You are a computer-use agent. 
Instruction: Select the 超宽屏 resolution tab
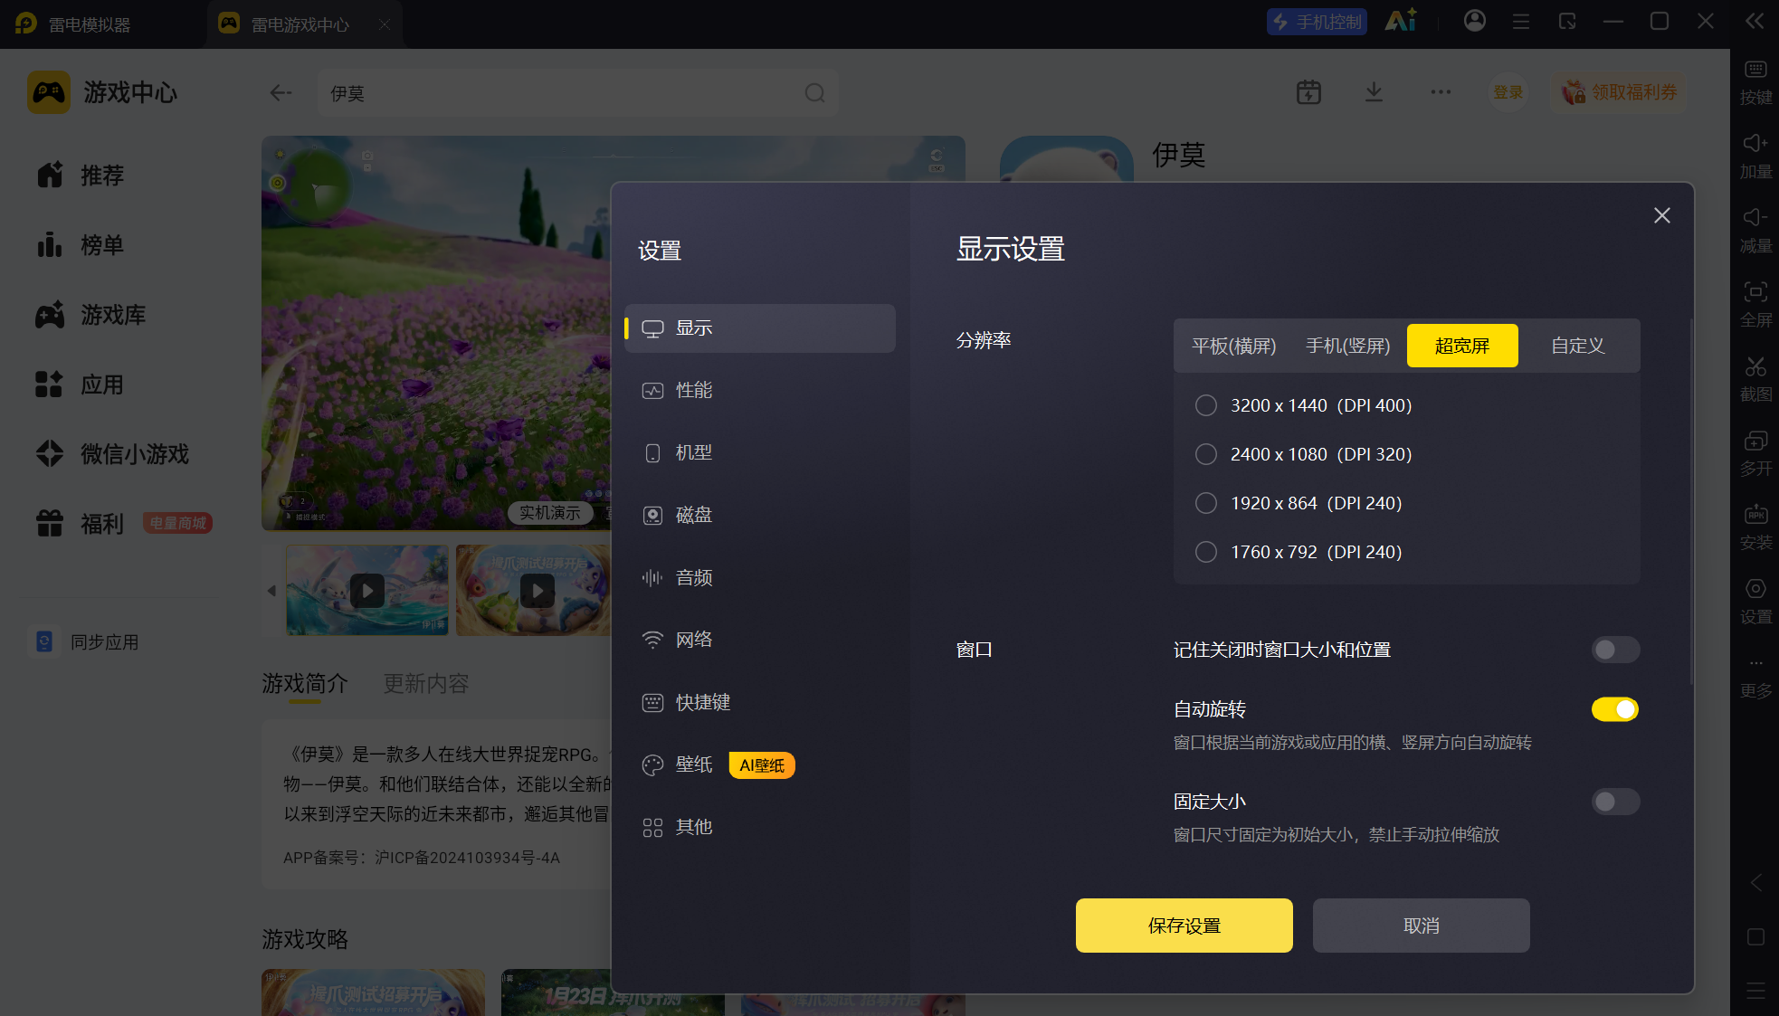pos(1462,346)
